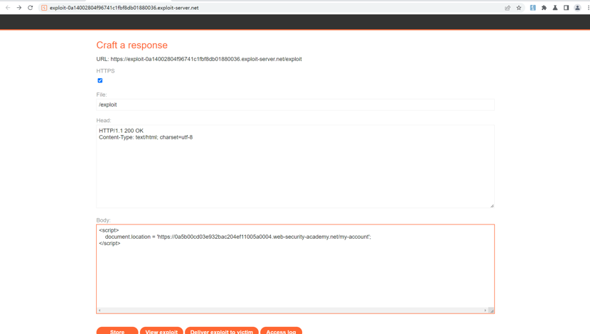Image resolution: width=590 pixels, height=334 pixels.
Task: Click the HTTPS label
Action: pos(105,71)
